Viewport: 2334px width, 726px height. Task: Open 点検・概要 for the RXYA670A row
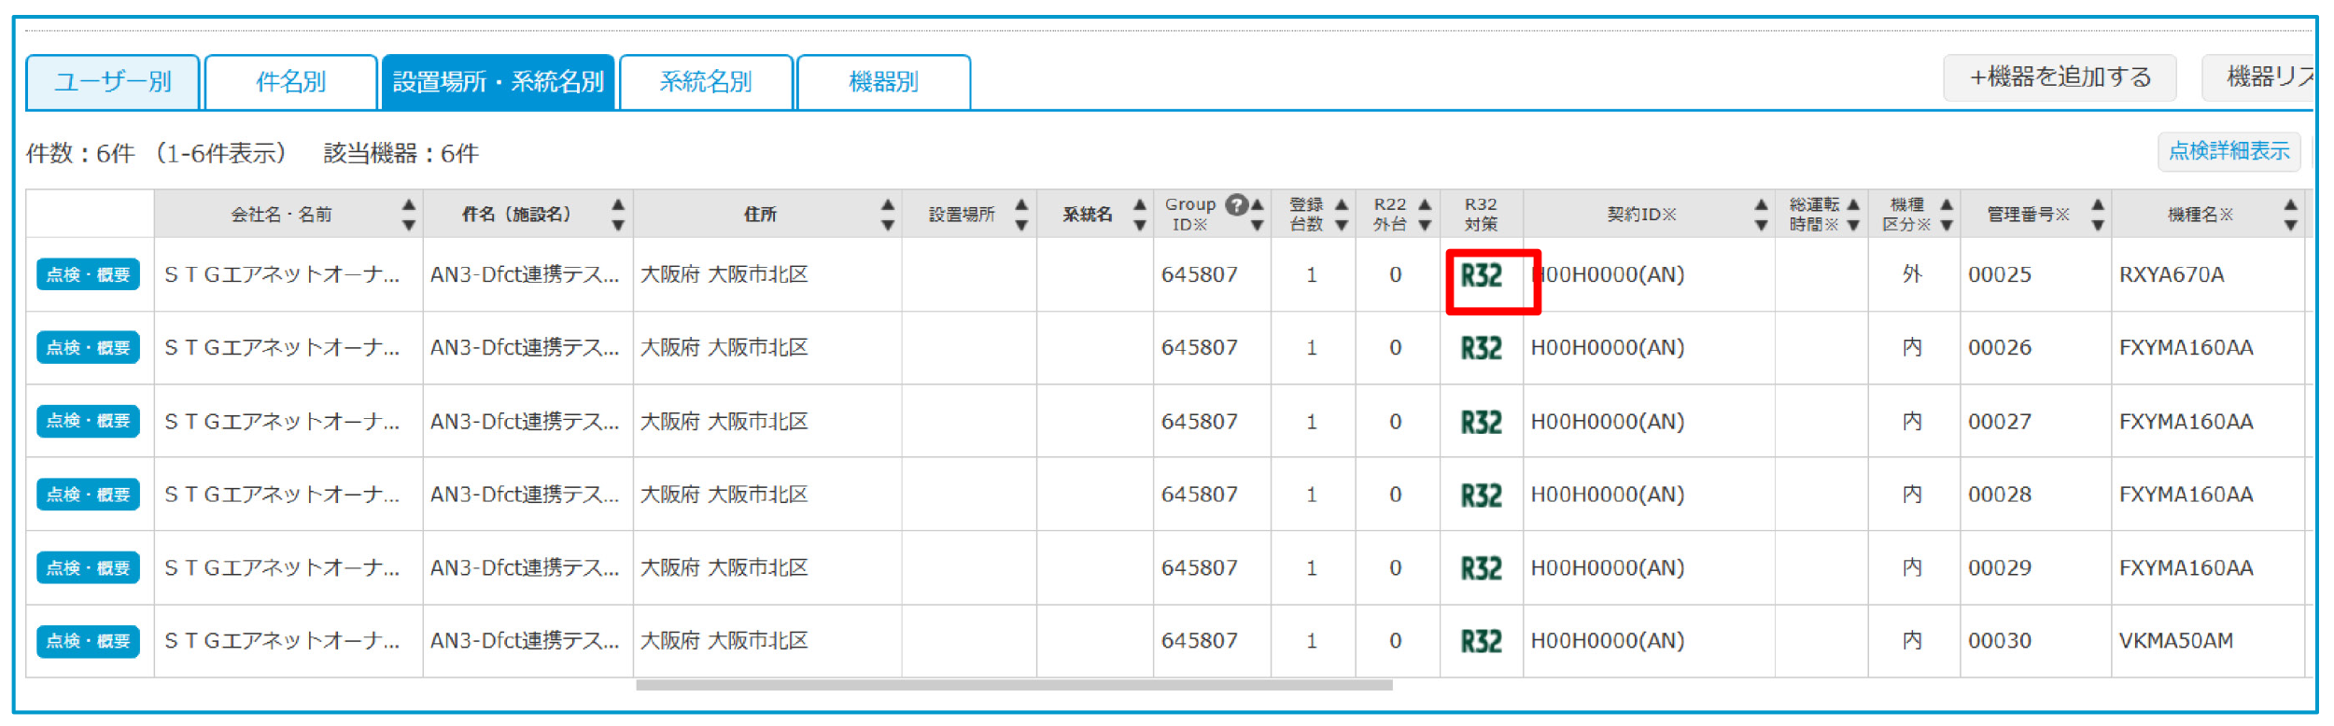[x=88, y=274]
